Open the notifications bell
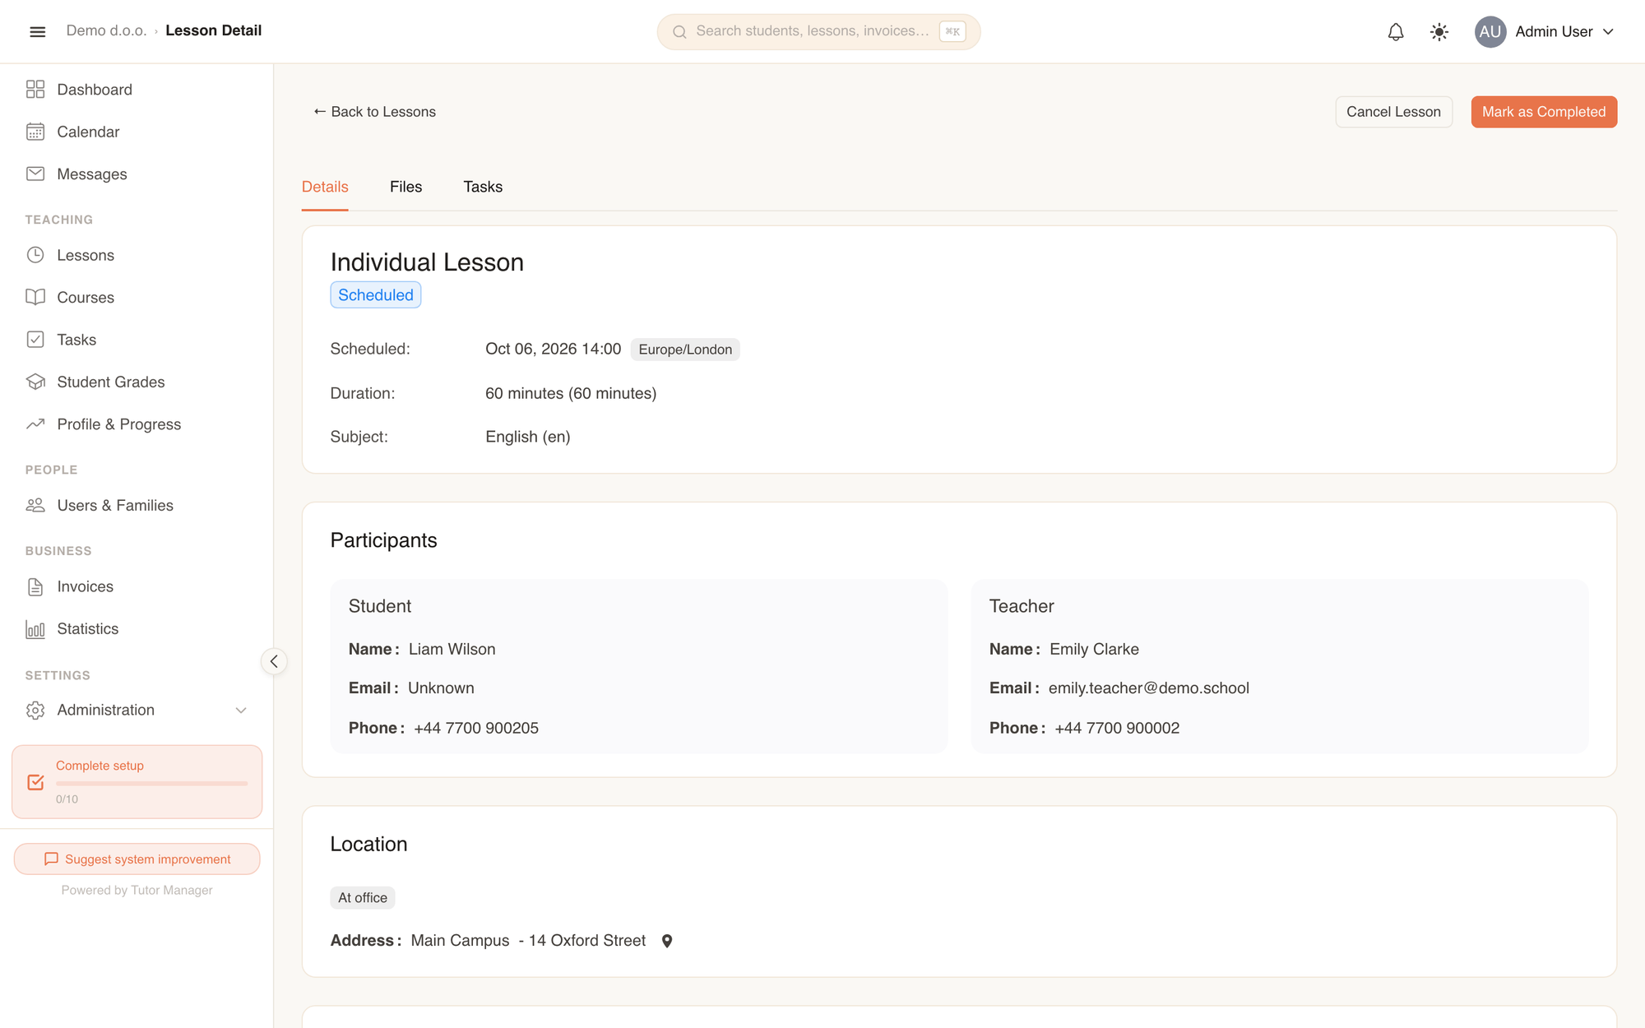Screen dimensions: 1645x1028 point(1396,31)
